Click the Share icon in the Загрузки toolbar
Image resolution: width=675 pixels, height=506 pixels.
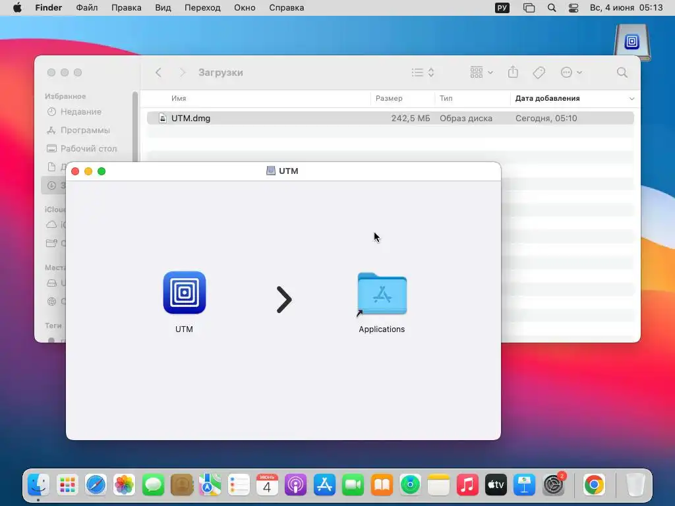coord(513,72)
